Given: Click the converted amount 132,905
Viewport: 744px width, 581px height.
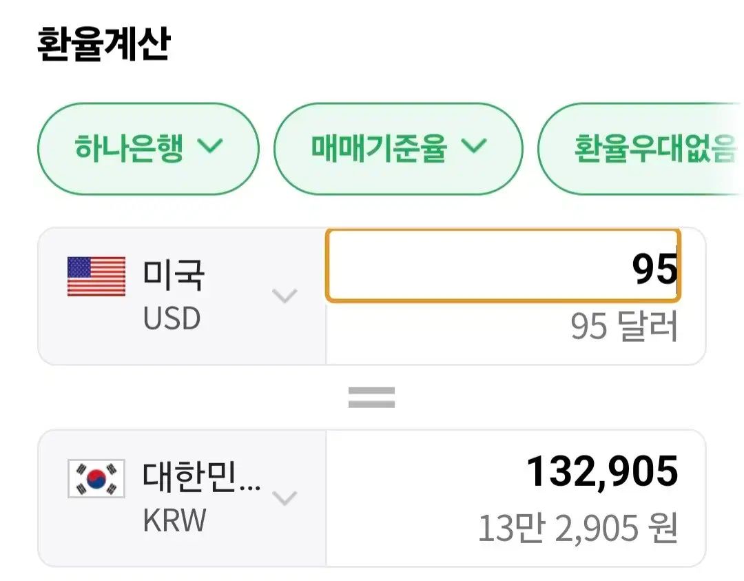Looking at the screenshot, I should 602,471.
